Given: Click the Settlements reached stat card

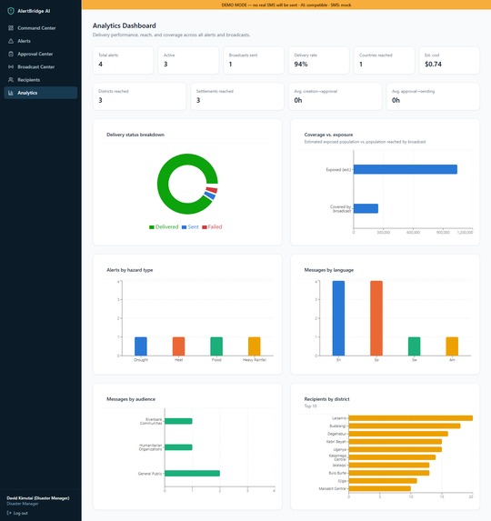Looking at the screenshot, I should 237,96.
